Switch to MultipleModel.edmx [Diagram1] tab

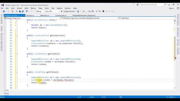(x=84, y=15)
